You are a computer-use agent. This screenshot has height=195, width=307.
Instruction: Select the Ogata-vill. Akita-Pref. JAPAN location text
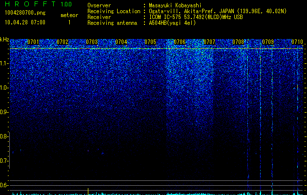218,11
